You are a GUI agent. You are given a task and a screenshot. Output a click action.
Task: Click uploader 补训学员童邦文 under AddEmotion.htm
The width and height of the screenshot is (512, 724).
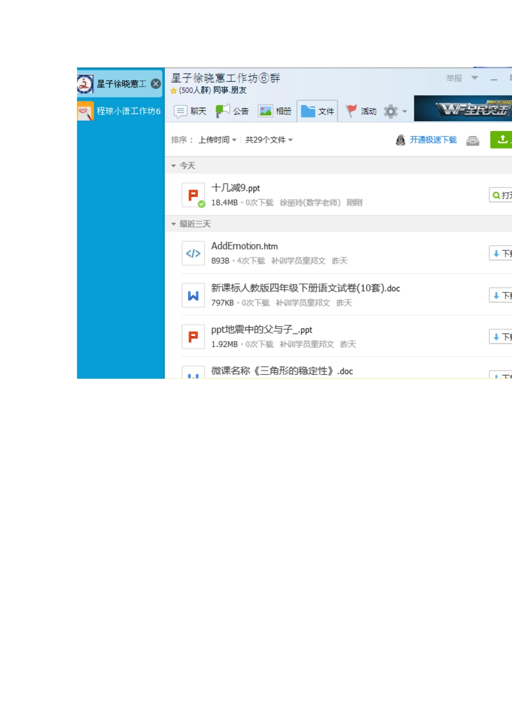point(298,261)
